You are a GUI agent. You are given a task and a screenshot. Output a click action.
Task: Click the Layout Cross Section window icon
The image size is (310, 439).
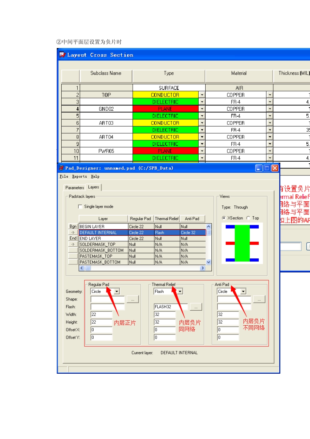tap(62, 55)
